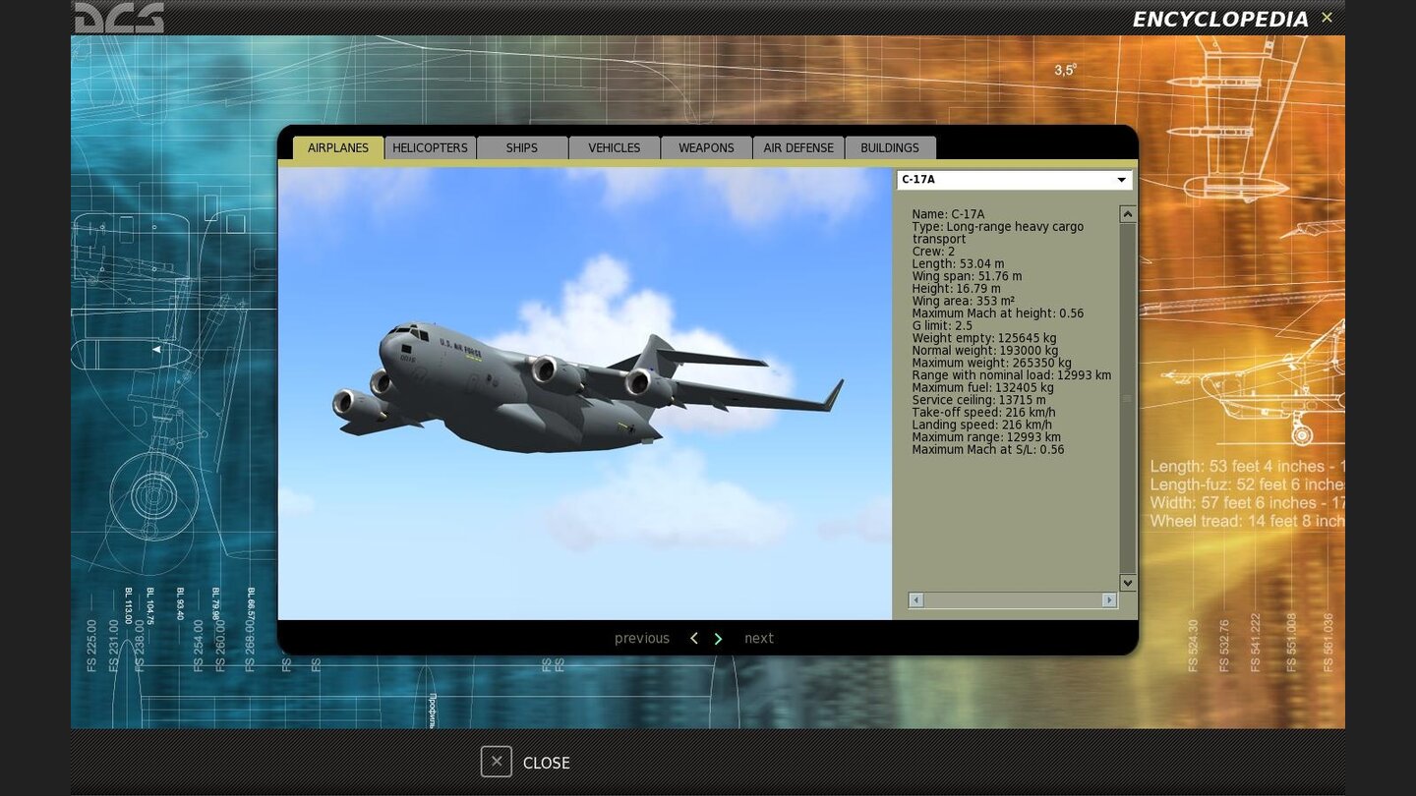
Task: Click 'Landing speed: 216 km/h' line
Action: [x=981, y=425]
